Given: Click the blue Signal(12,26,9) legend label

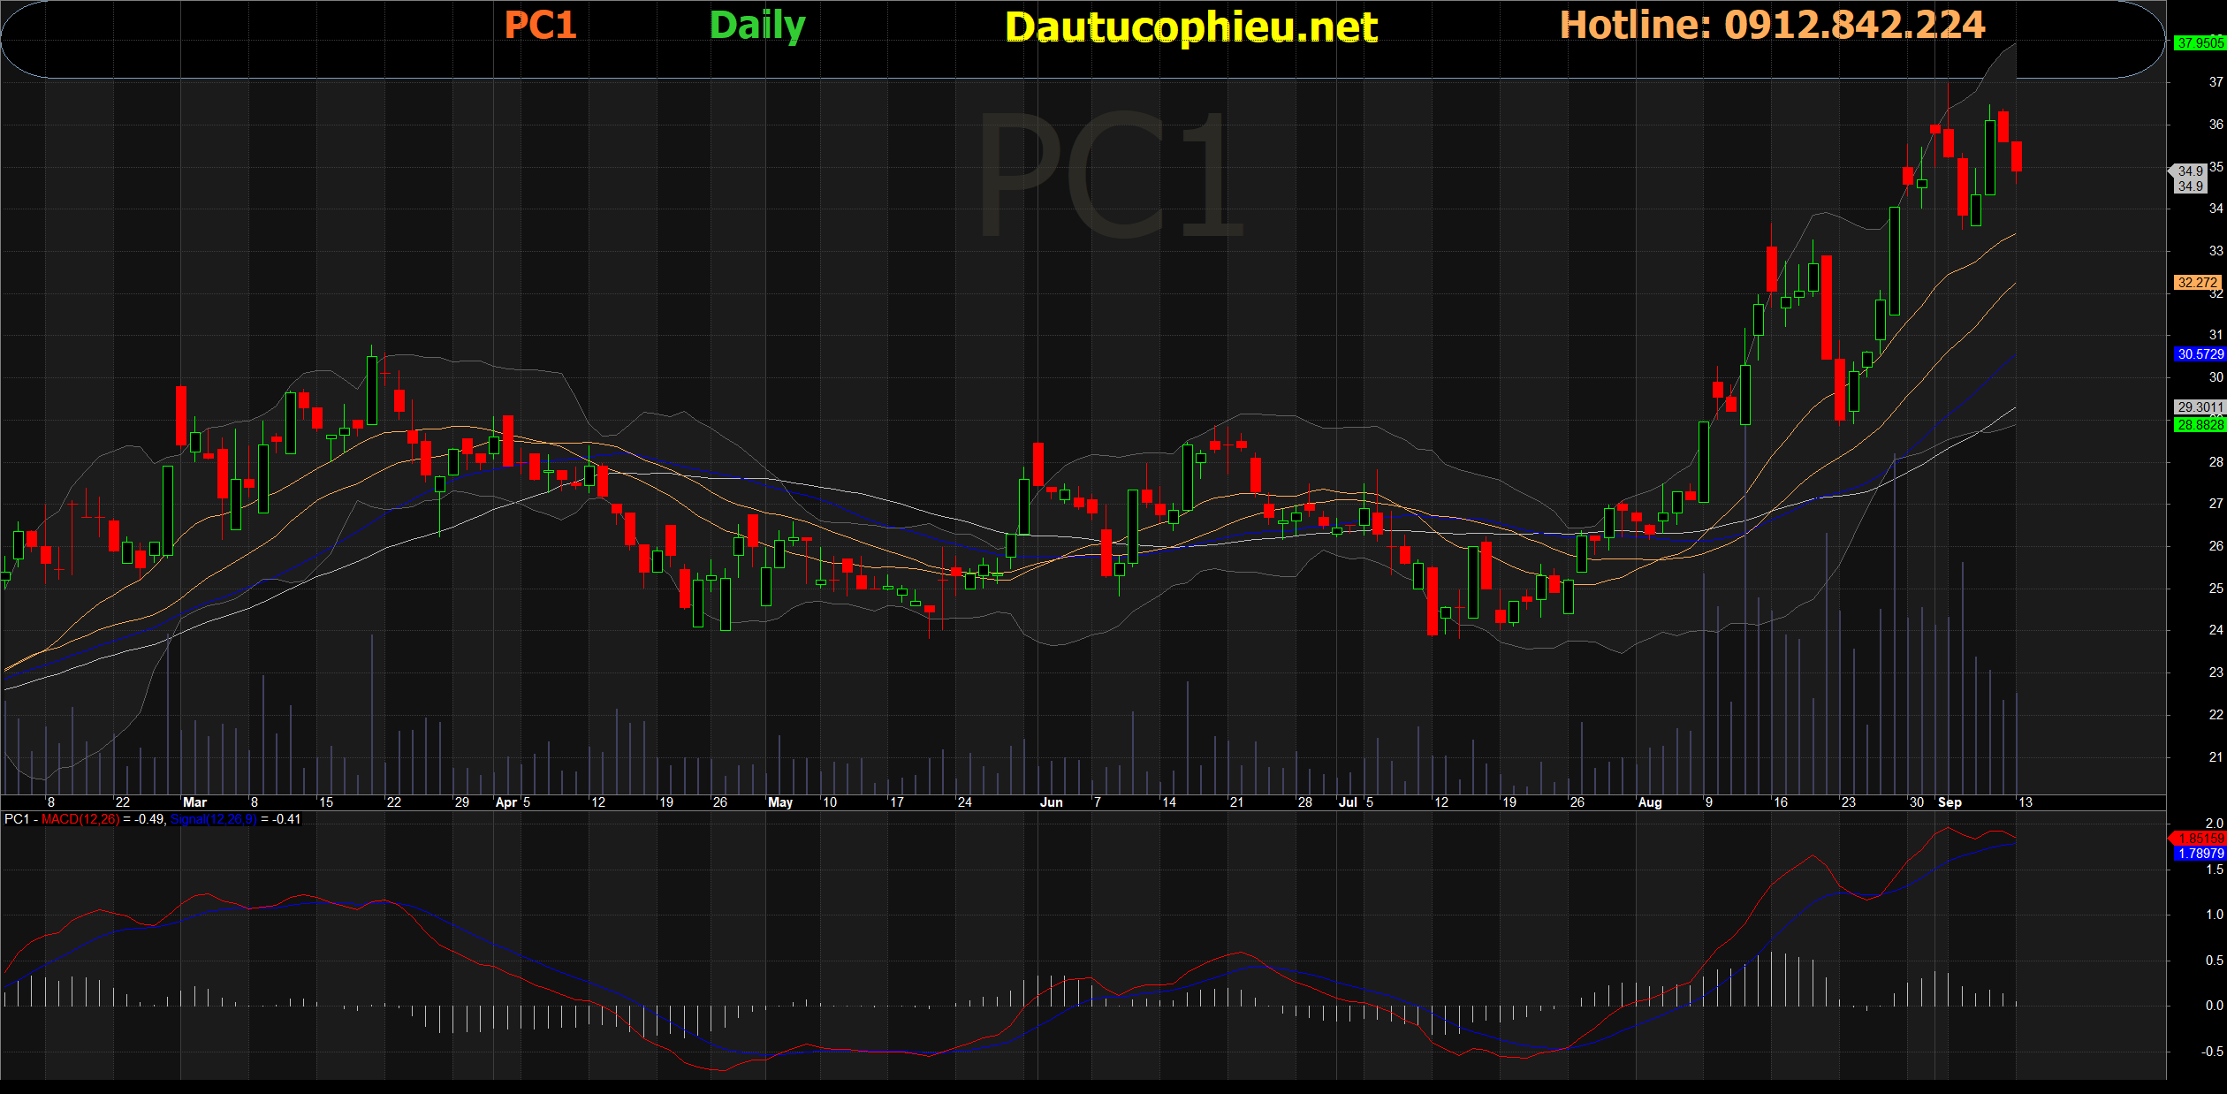Looking at the screenshot, I should [x=213, y=819].
